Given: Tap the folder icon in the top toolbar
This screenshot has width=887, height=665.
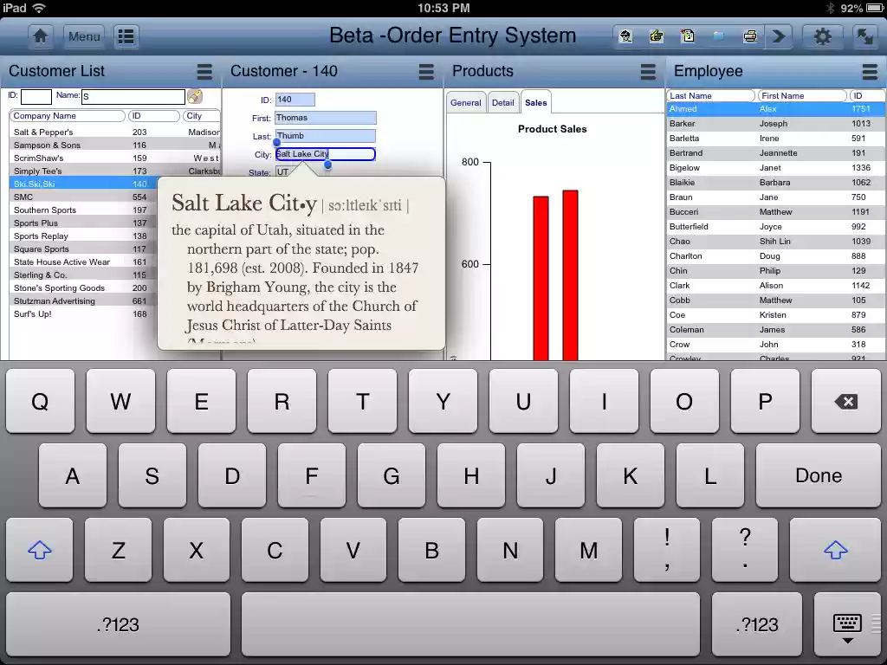Looking at the screenshot, I should 718,36.
